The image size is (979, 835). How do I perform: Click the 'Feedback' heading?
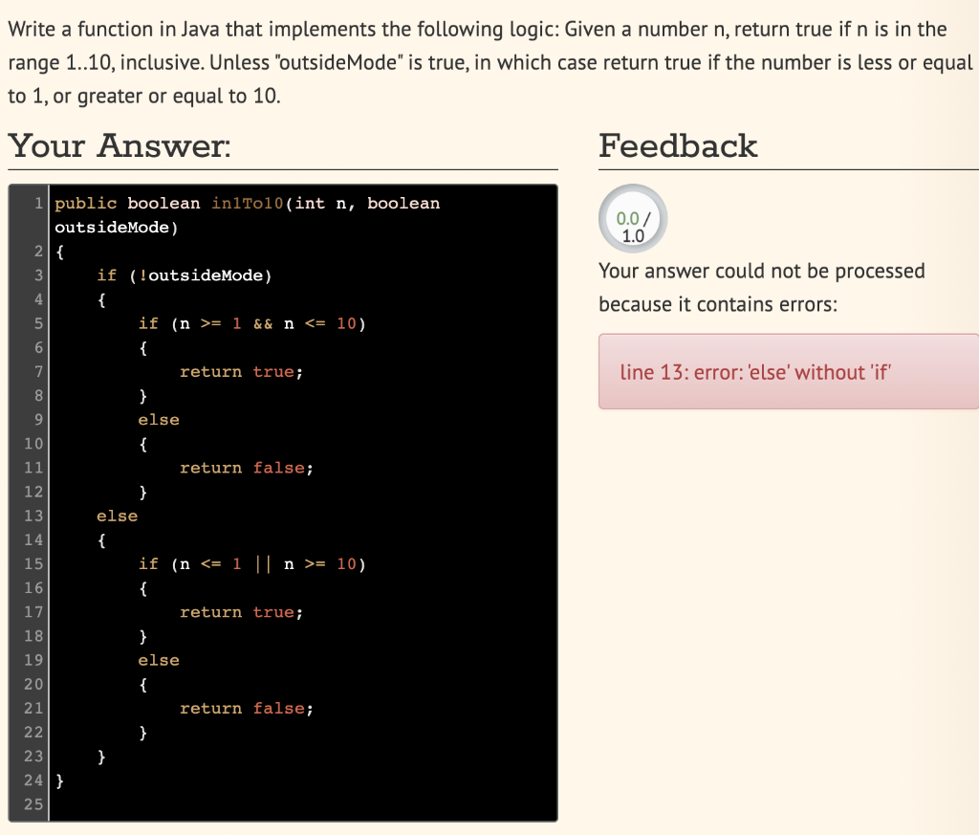[x=678, y=146]
